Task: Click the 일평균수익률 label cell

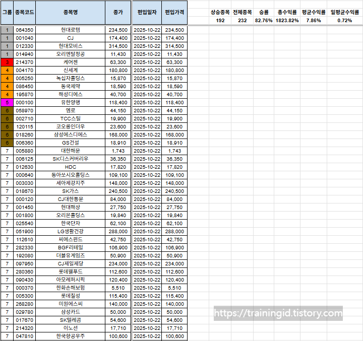Action: point(345,13)
